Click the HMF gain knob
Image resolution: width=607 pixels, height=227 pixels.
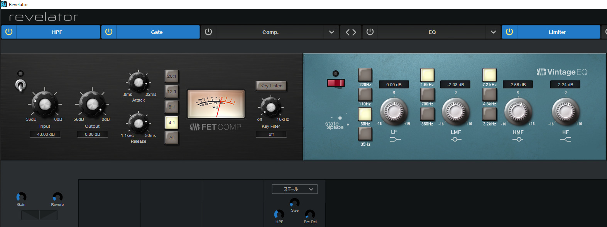518,112
